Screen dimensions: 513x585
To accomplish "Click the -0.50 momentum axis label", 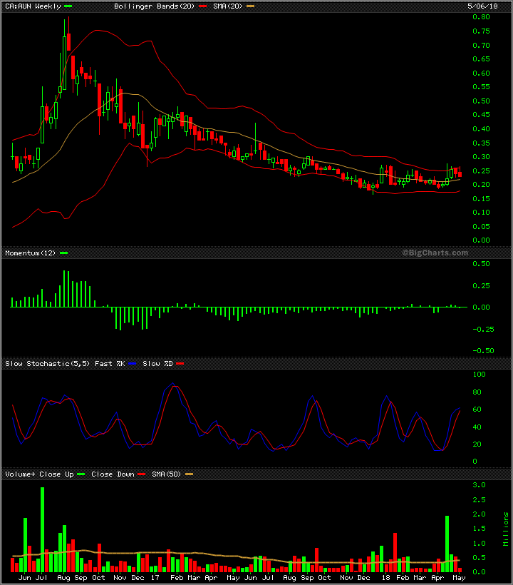I will pos(483,351).
